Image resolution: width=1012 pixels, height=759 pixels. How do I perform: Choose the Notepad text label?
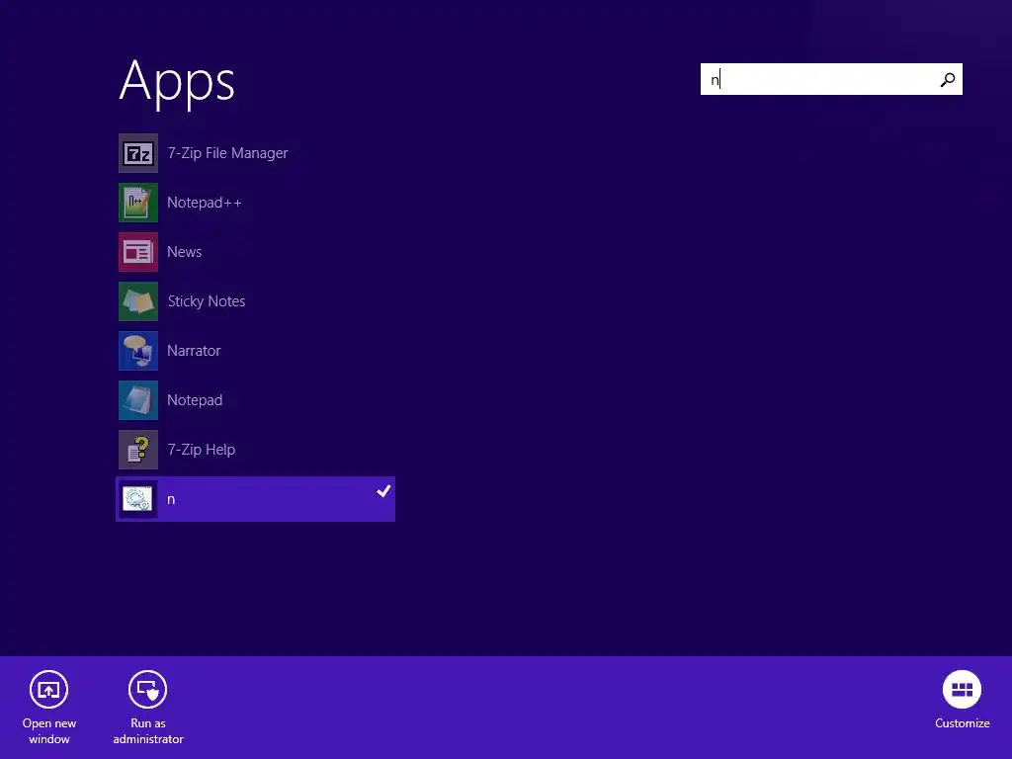[195, 400]
